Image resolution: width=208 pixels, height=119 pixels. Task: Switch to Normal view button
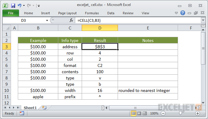click(133, 113)
